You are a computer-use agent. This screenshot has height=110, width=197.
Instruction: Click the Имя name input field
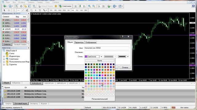[x=107, y=48]
